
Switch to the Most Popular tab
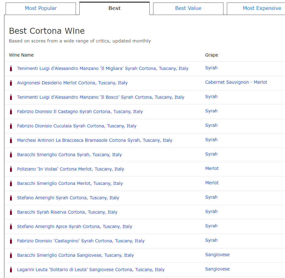click(x=41, y=8)
